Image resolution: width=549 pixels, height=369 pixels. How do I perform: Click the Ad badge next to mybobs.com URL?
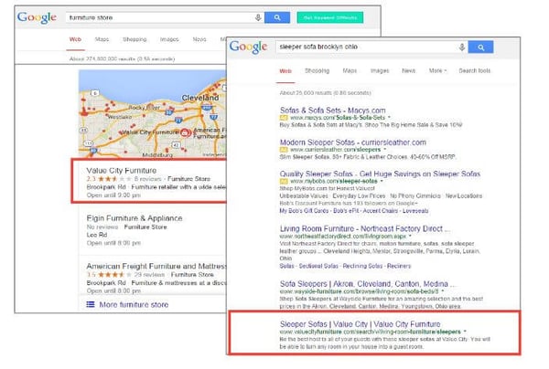[x=284, y=181]
